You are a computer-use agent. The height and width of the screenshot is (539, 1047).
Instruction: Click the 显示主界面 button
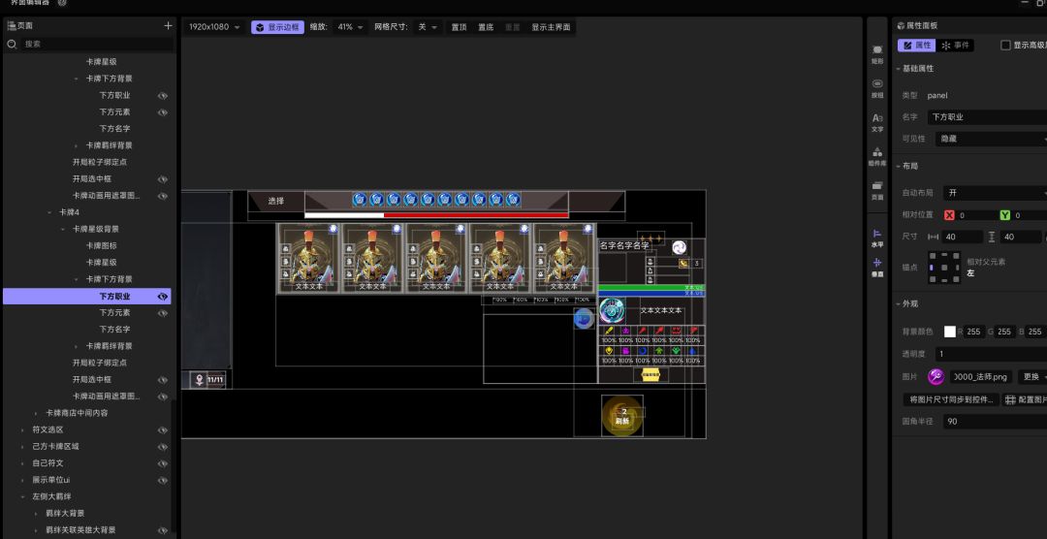[551, 27]
